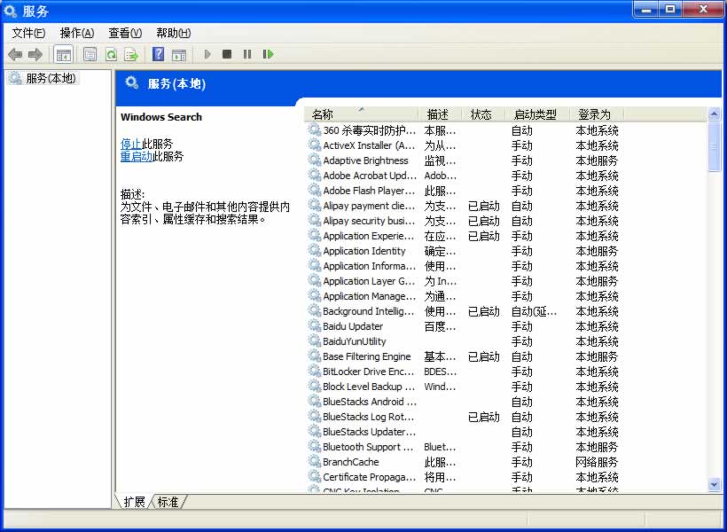Click gear icon of 360 杀毒实时防护 service
This screenshot has width=727, height=532.
pyautogui.click(x=315, y=129)
